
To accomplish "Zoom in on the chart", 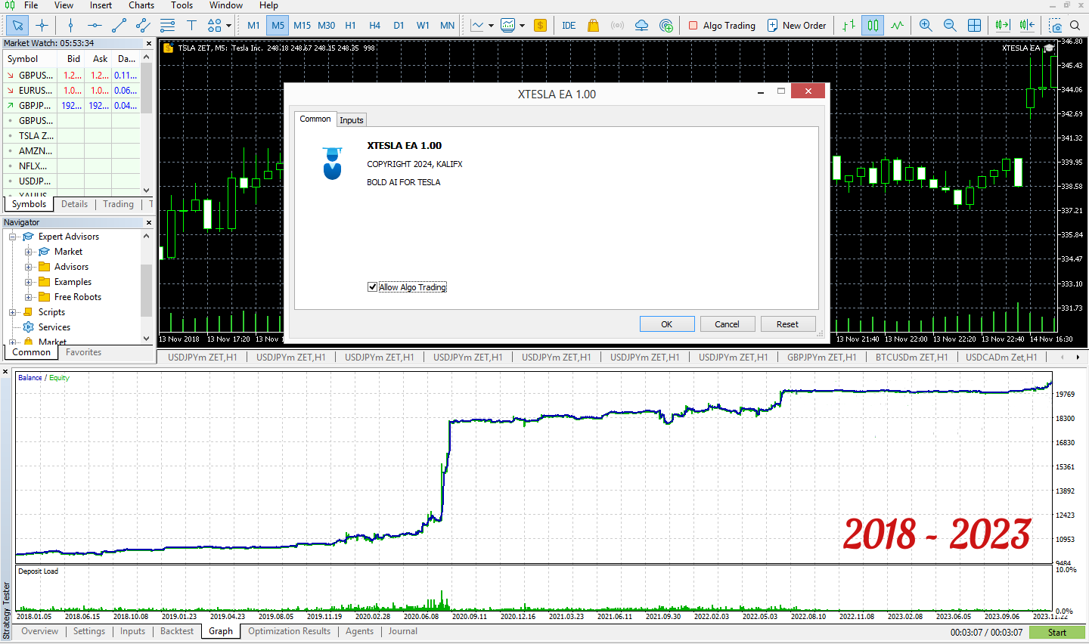I will point(926,25).
